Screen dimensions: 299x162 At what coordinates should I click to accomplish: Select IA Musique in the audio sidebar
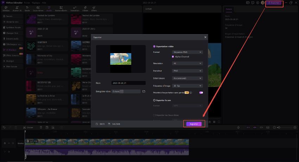tap(11, 49)
